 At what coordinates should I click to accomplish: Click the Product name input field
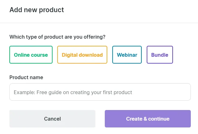(x=100, y=92)
